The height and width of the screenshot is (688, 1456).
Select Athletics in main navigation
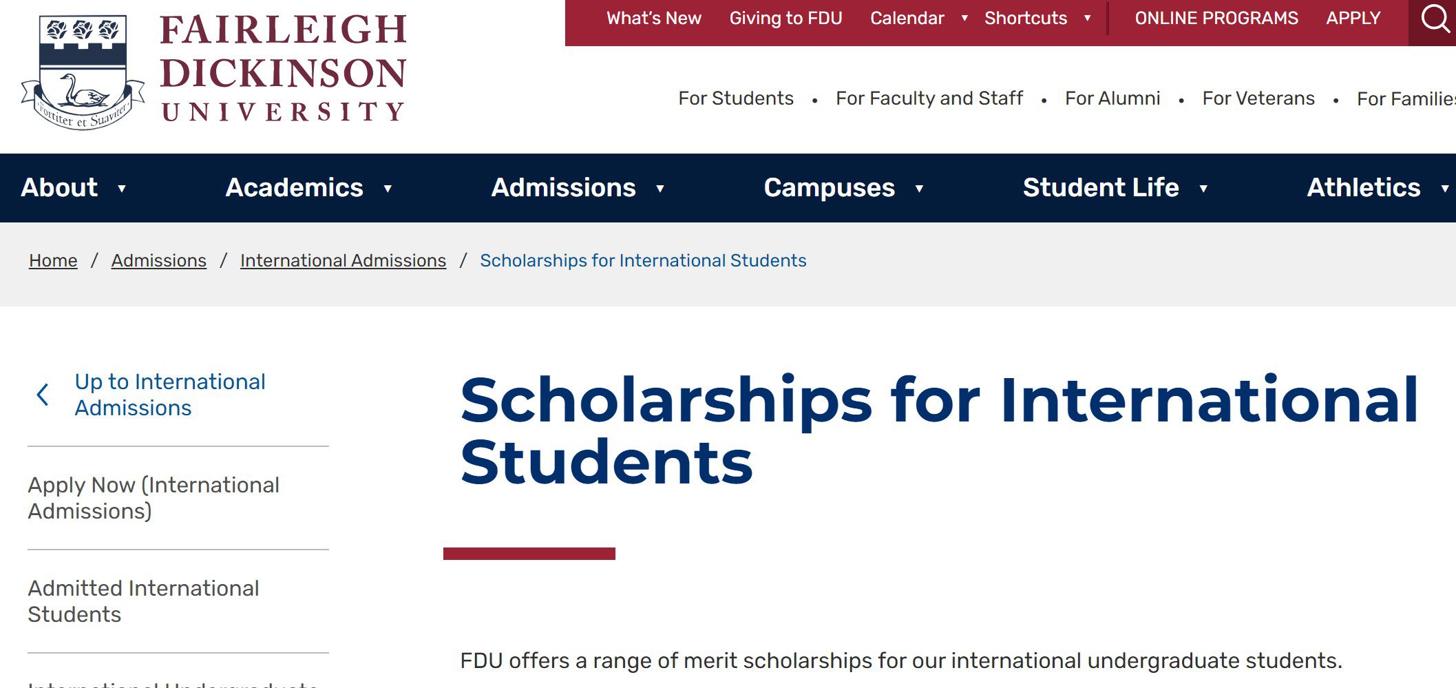tap(1363, 188)
